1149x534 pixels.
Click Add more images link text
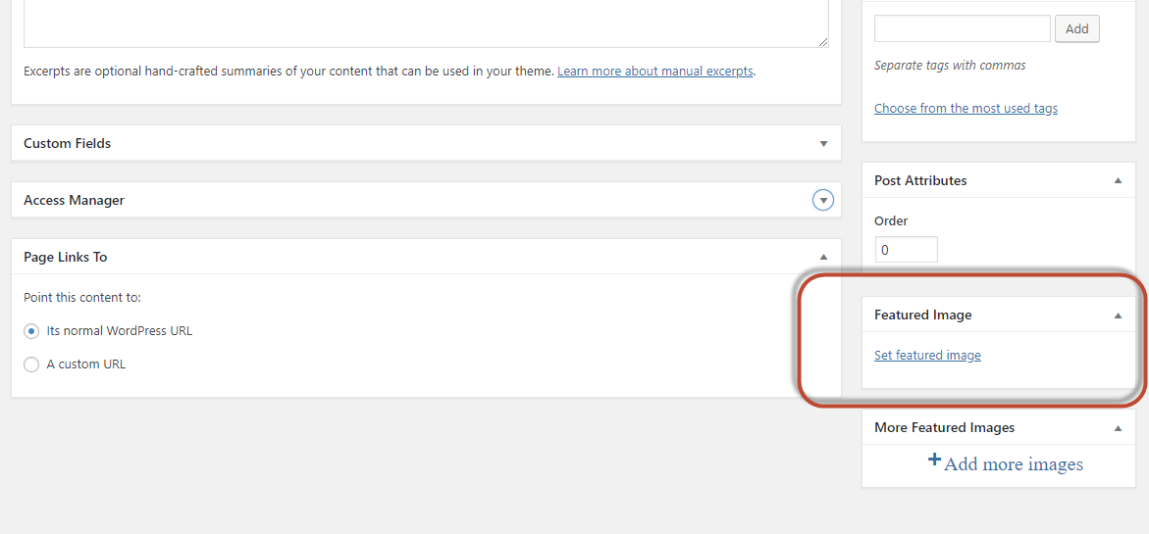coord(1014,464)
